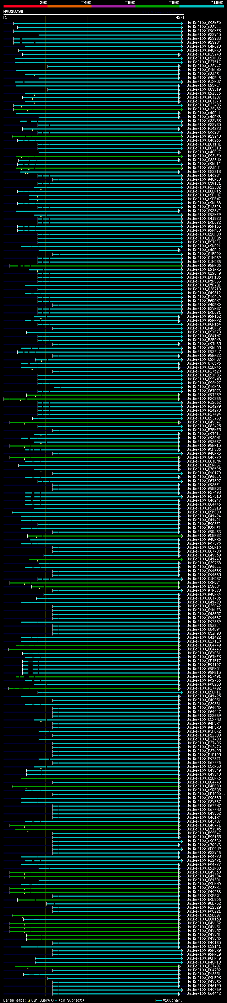The width and height of the screenshot is (227, 1003).
Task: Click the UniRef100_B6T1H1 label
Action: [204, 144]
